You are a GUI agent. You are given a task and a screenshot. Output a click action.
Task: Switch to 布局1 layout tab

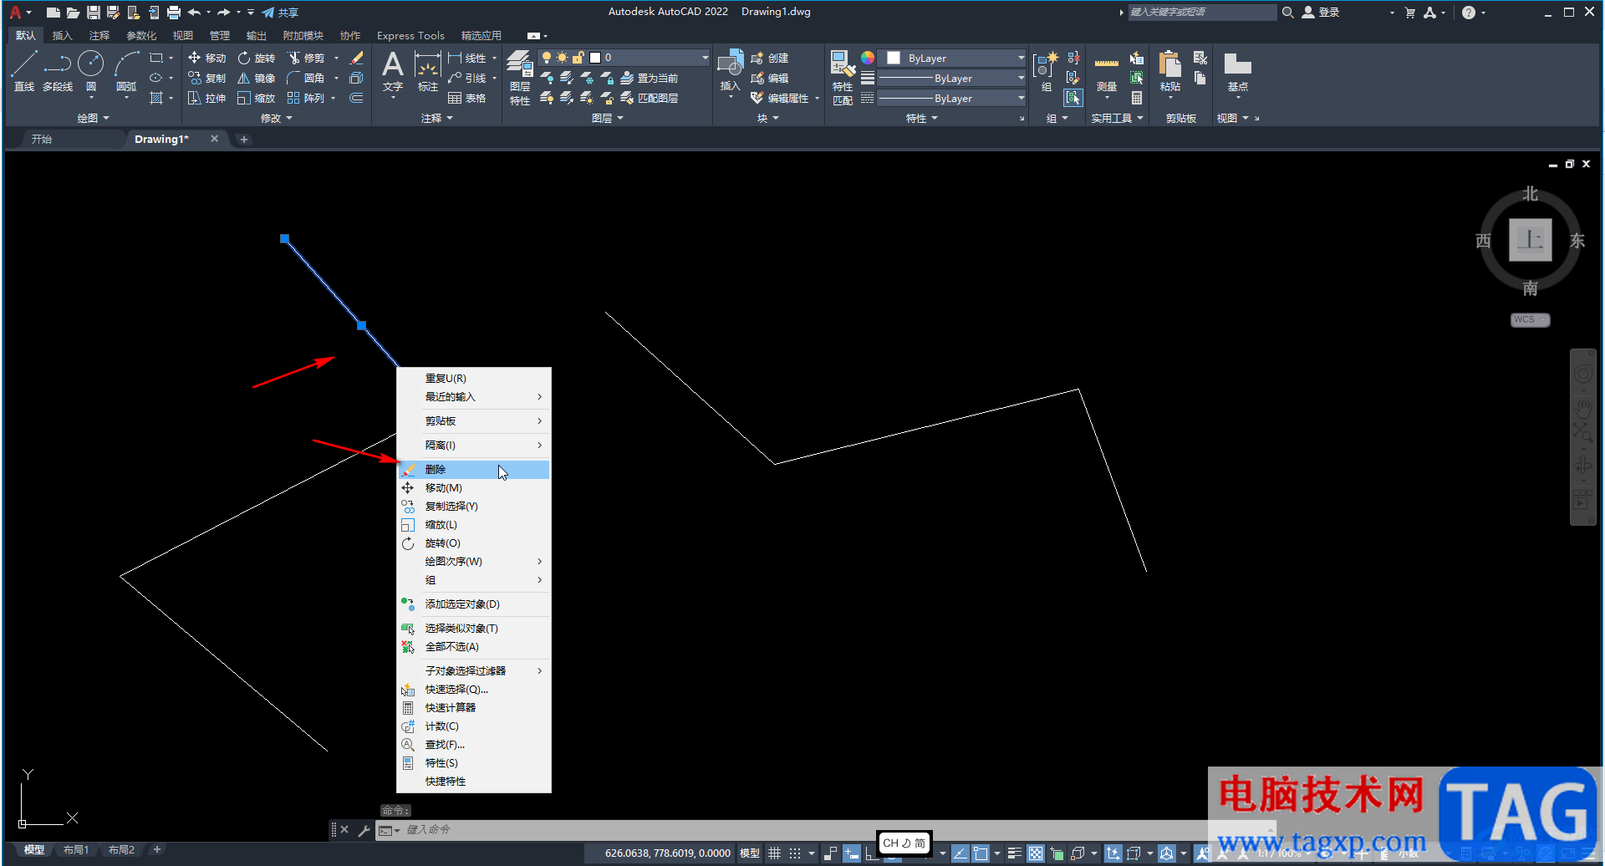tap(76, 850)
